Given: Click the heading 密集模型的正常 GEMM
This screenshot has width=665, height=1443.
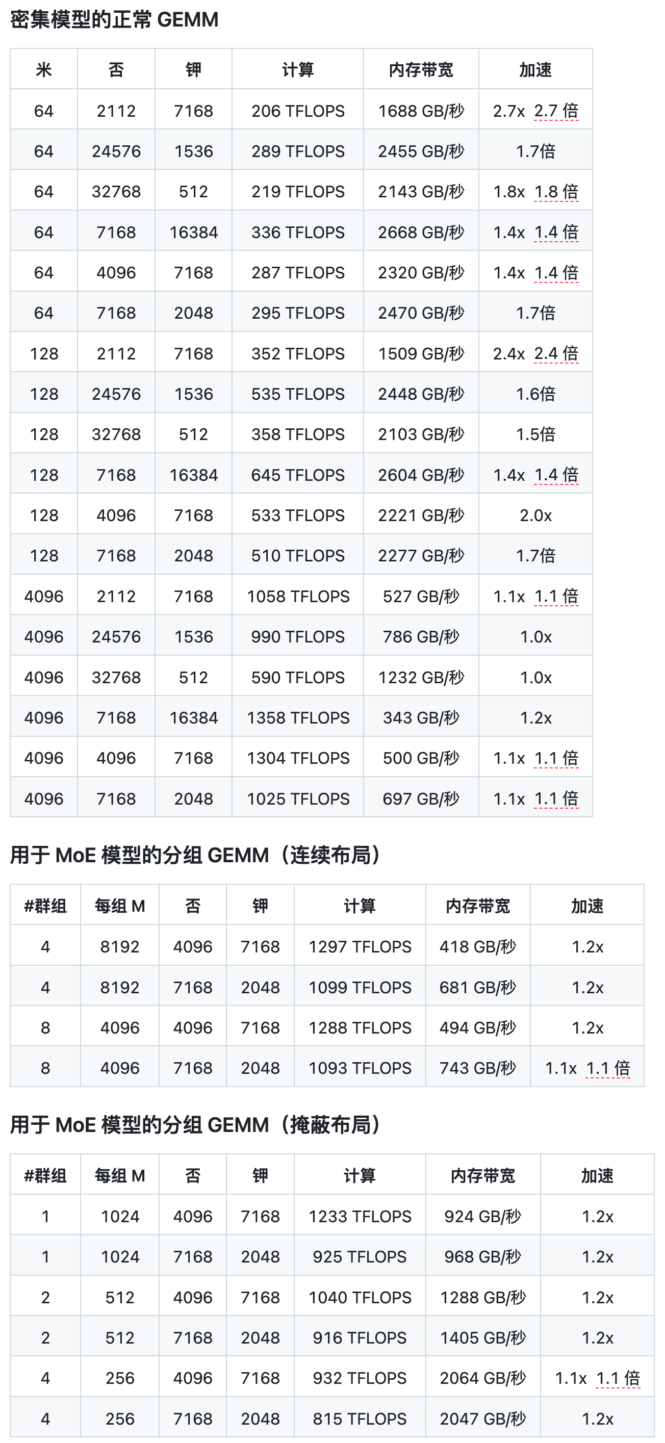Looking at the screenshot, I should point(114,19).
